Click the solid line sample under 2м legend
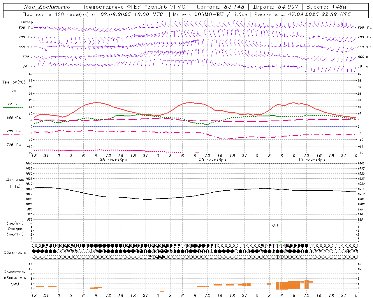Image resolution: width=373 pixels, height=298 pixels. point(13,94)
